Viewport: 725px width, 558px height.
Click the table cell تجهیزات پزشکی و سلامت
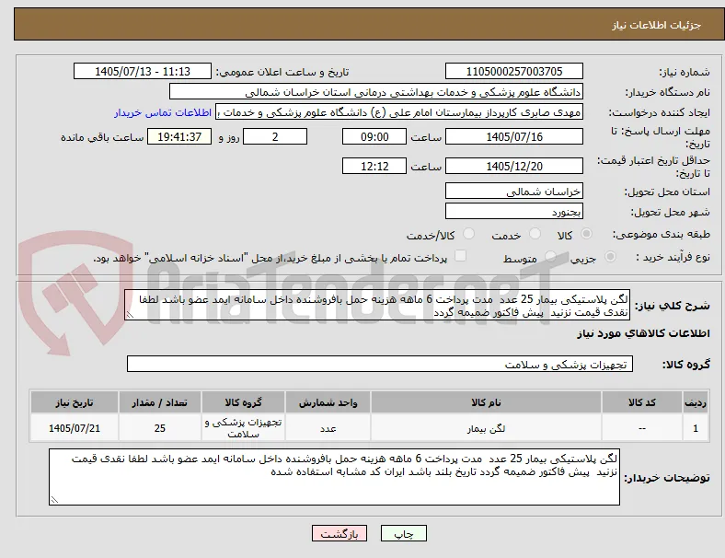[243, 428]
